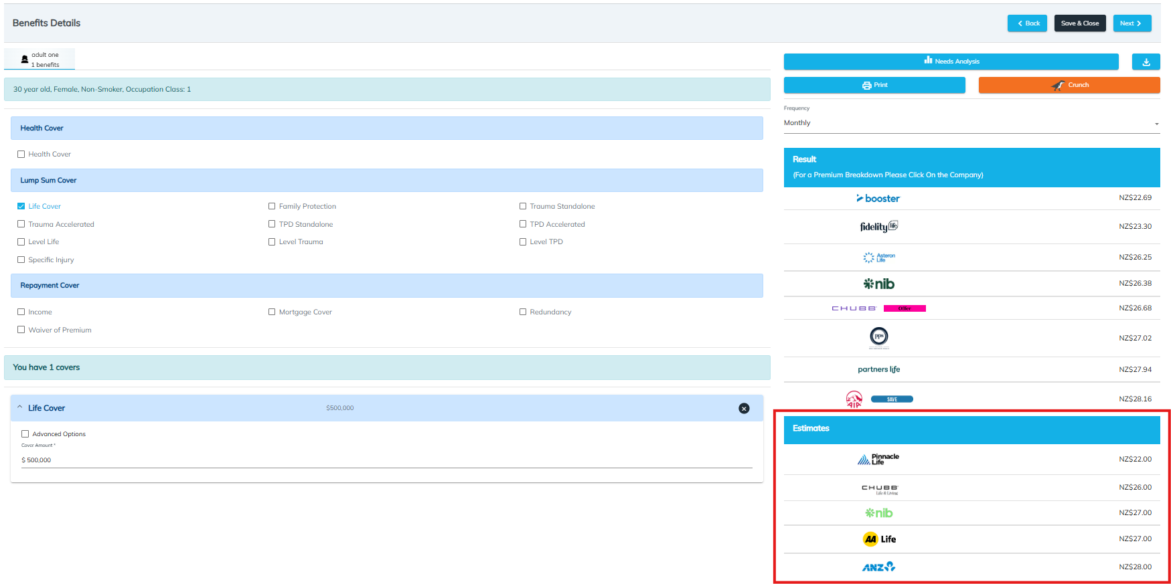Enable the Level Life checkbox

pyautogui.click(x=21, y=241)
